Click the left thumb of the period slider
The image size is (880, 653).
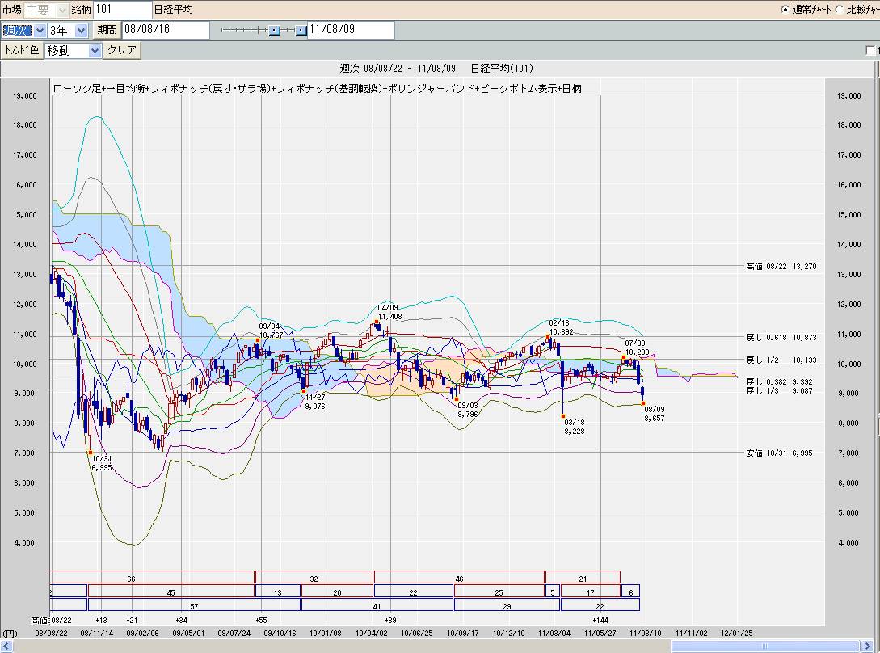pos(275,31)
